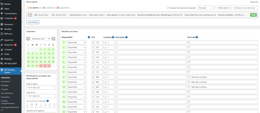Show En attente reservations
Image resolution: width=260 pixels, height=113 pixels.
34,8
